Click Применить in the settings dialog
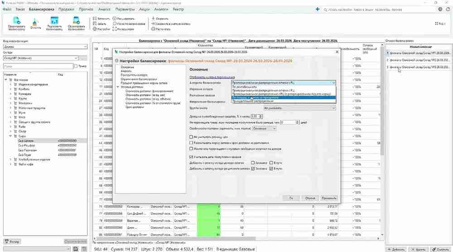Screen dimensions: 453x252 tap(329, 198)
